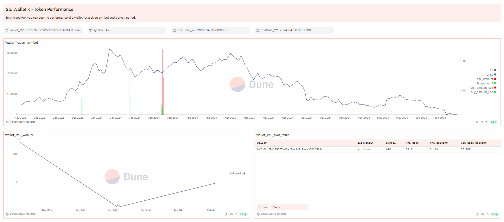Open @cryptokoryo_research link under Wallet Trades

click(x=22, y=122)
